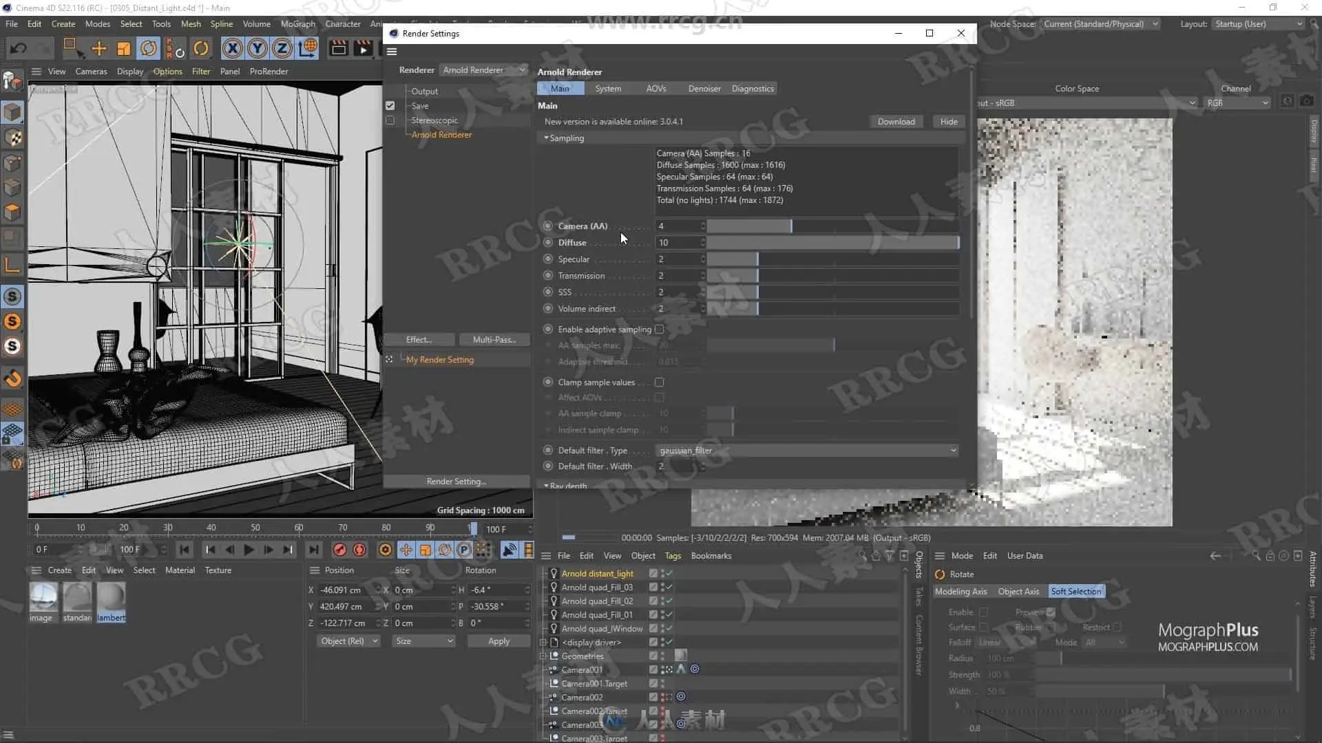Open the MoGraph menu

pyautogui.click(x=297, y=24)
